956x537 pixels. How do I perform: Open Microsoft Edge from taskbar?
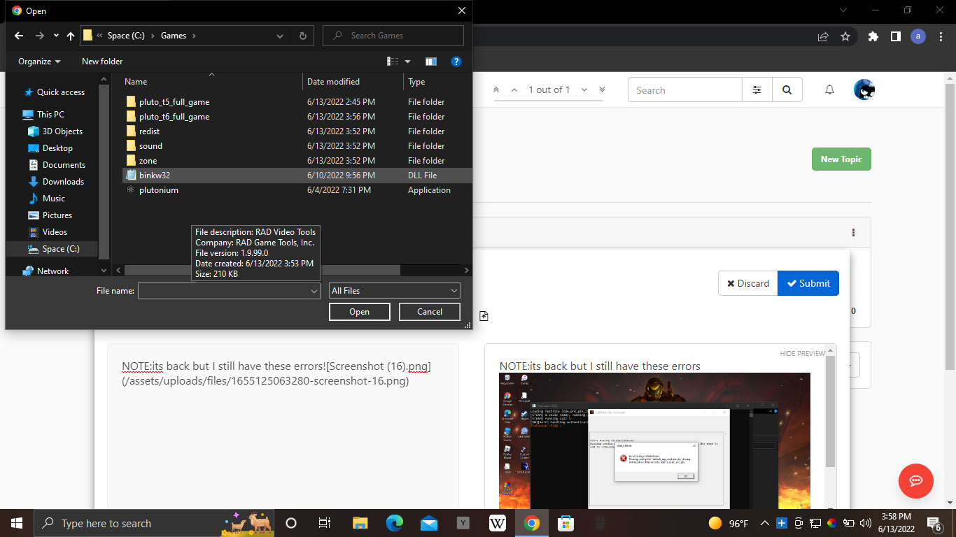(x=395, y=523)
